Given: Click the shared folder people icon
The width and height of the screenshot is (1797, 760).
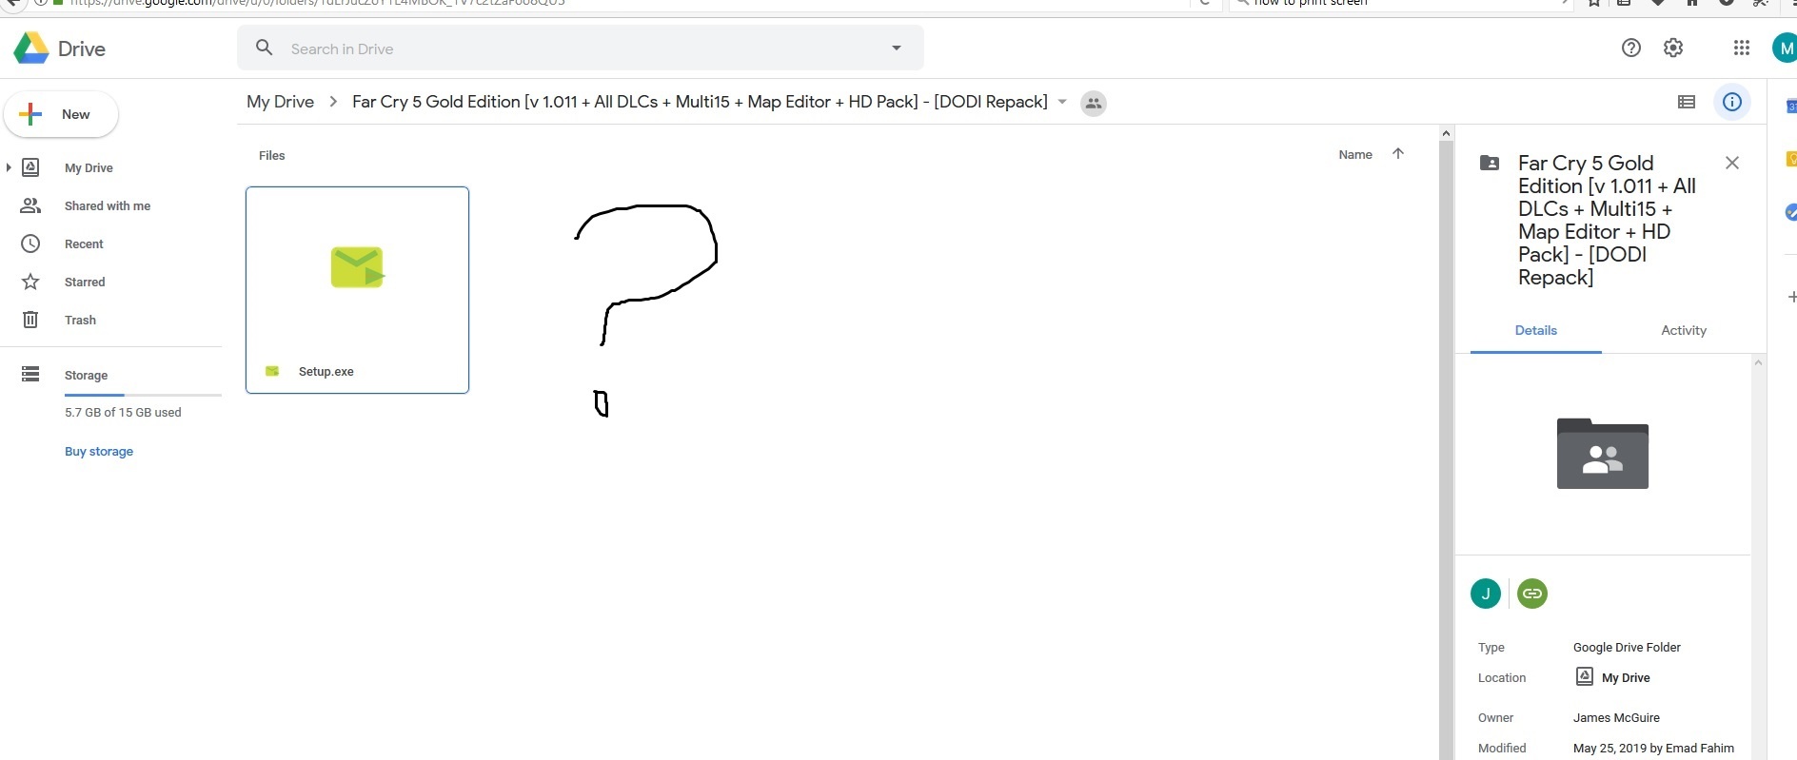Looking at the screenshot, I should tap(1094, 103).
